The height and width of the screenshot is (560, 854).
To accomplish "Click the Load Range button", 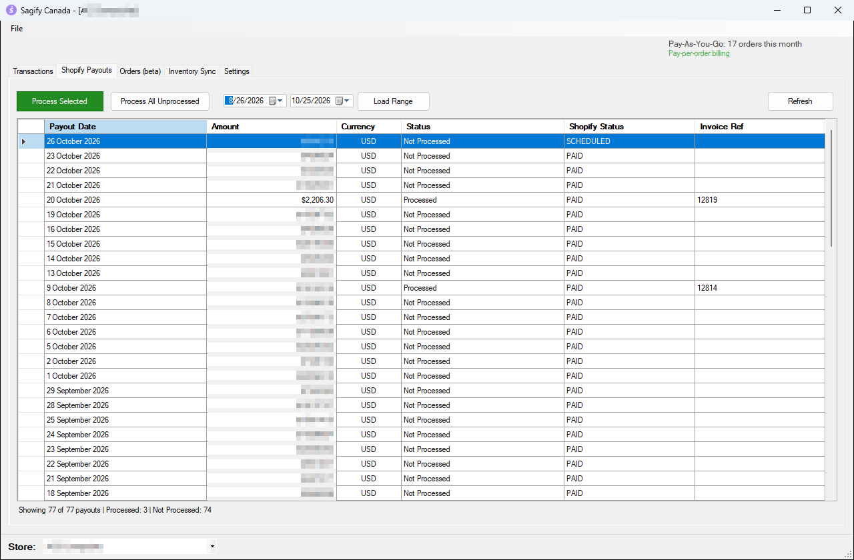I will (394, 101).
